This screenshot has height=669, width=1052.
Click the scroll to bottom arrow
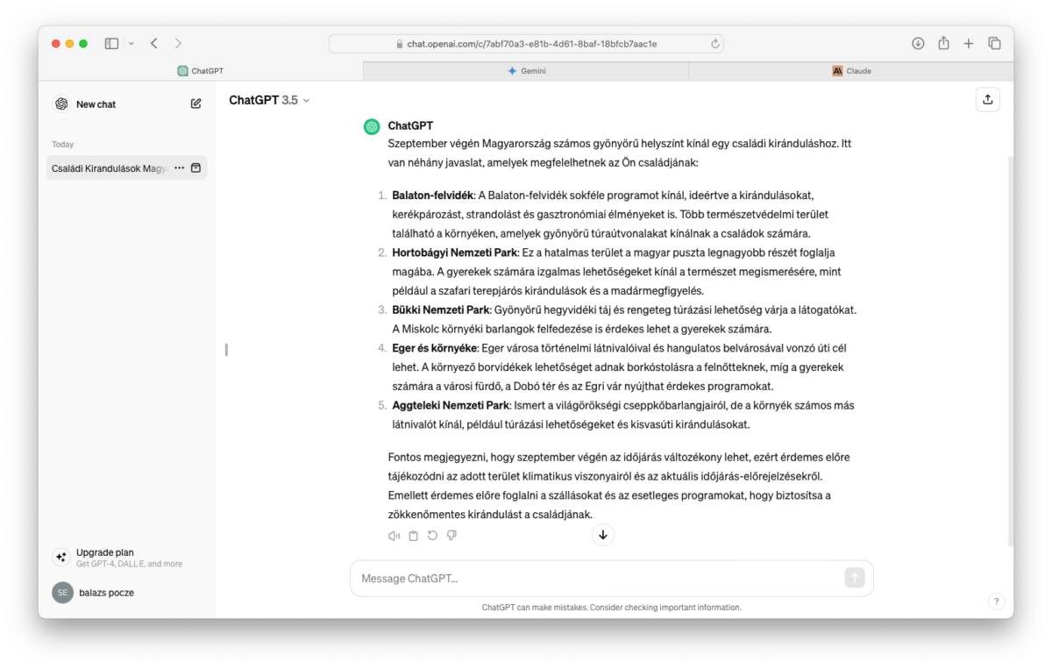pyautogui.click(x=602, y=535)
